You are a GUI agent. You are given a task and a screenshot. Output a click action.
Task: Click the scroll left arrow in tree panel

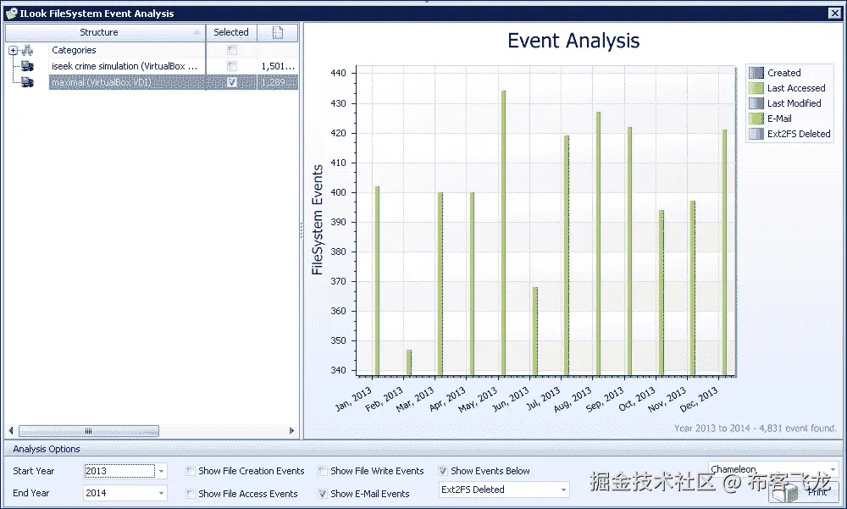tap(11, 430)
